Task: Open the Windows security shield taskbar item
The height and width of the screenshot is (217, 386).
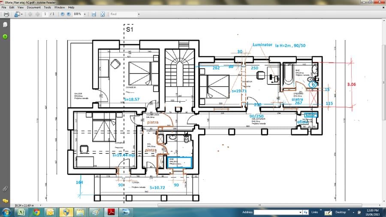Action: 66,212
